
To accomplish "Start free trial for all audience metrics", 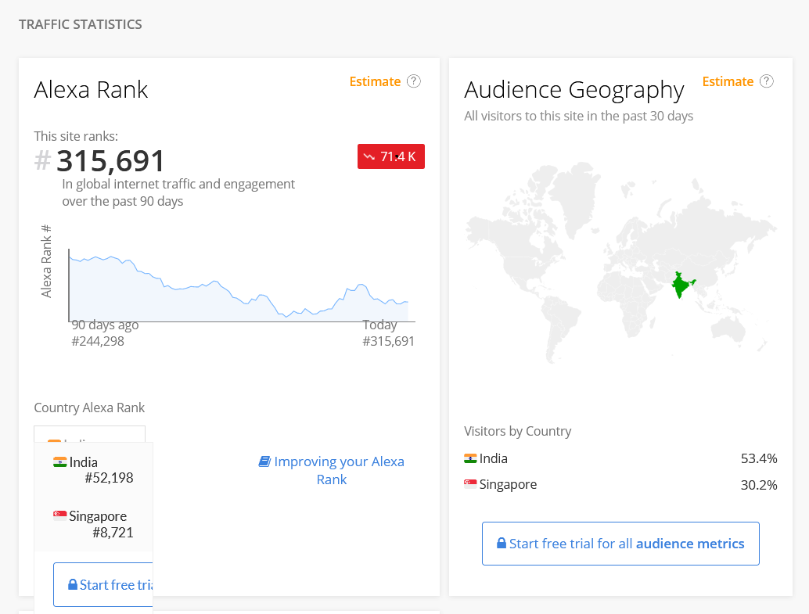I will coord(620,544).
